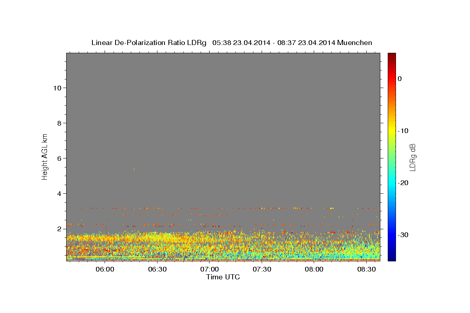Click the height tick label 6
Screen dimensions: 470x313
(59, 158)
